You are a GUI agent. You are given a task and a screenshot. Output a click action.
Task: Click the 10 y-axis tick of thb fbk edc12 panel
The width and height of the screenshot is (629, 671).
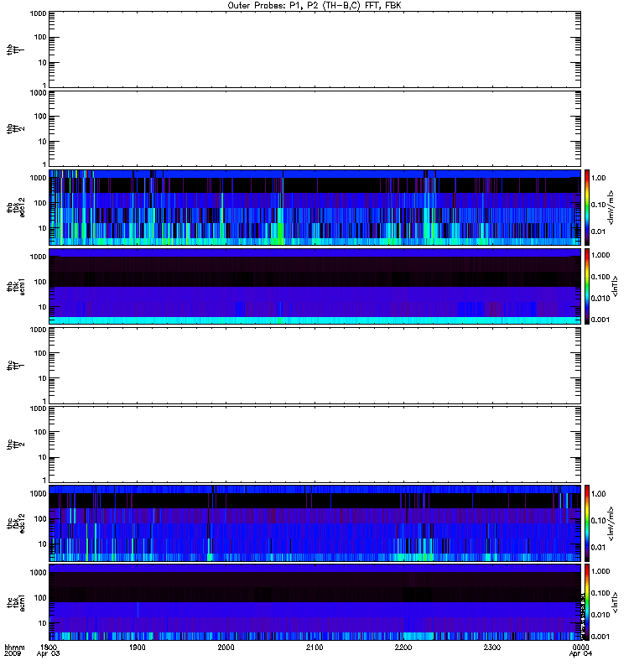[43, 228]
